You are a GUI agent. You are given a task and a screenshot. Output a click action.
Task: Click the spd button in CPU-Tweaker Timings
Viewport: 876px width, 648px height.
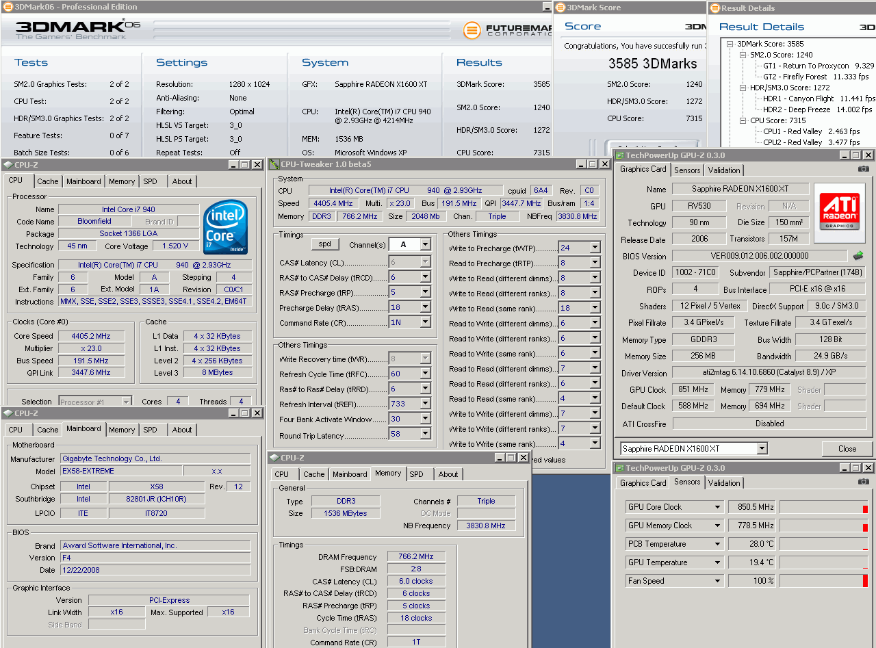coord(325,244)
